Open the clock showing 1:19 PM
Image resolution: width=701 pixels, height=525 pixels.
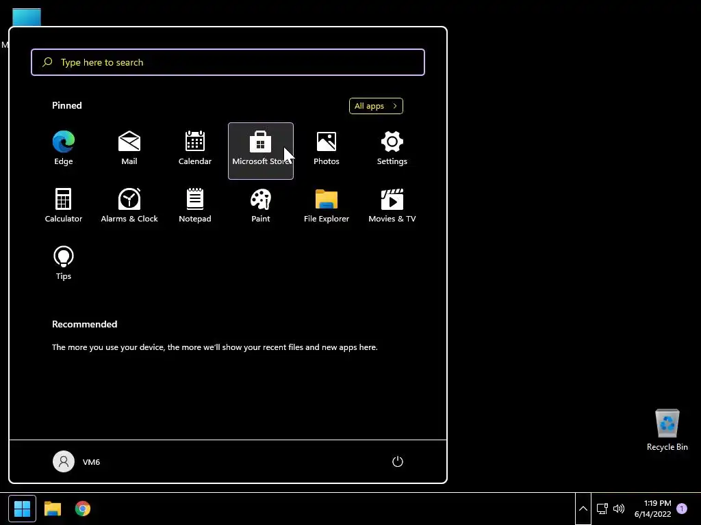pos(652,509)
